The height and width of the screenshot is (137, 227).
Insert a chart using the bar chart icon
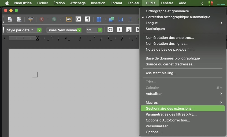point(121,19)
